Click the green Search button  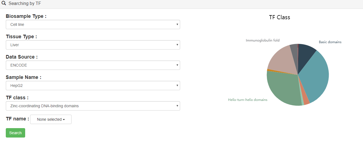pyautogui.click(x=15, y=133)
